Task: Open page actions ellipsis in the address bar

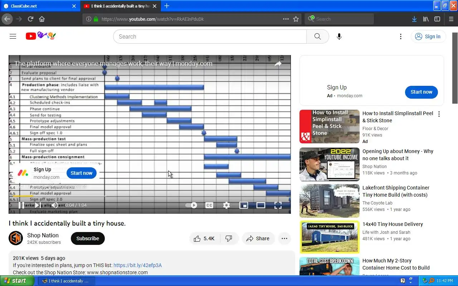Action: pyautogui.click(x=286, y=19)
